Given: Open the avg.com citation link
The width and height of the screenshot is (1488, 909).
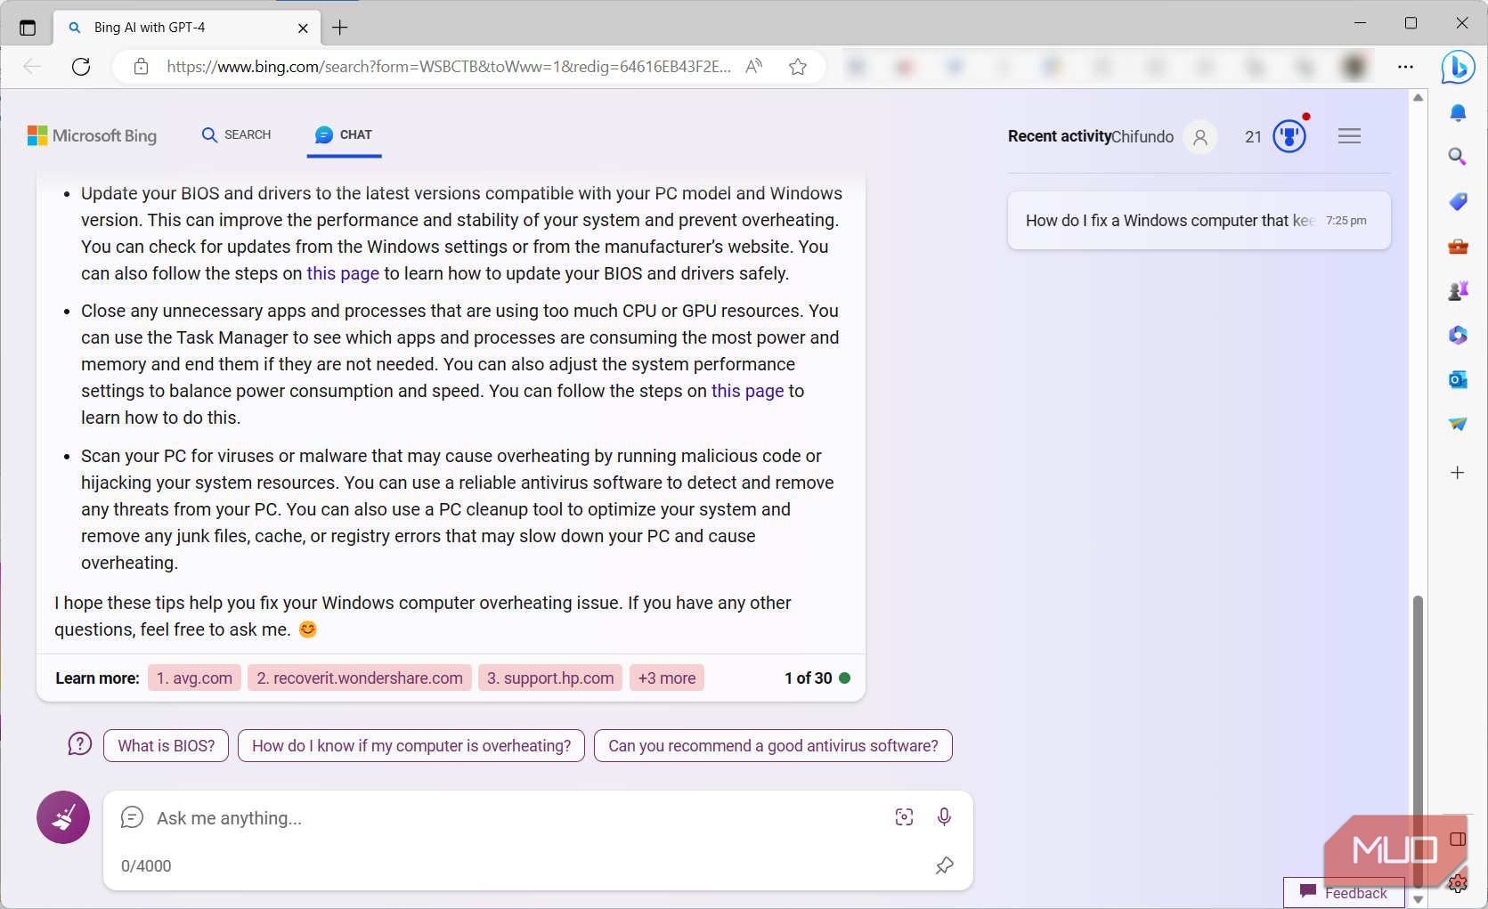Looking at the screenshot, I should 194,678.
